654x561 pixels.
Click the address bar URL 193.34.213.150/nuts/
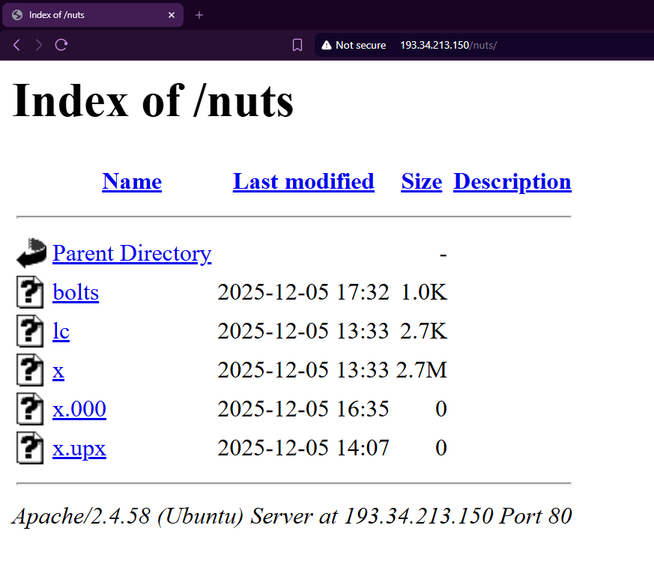(449, 45)
